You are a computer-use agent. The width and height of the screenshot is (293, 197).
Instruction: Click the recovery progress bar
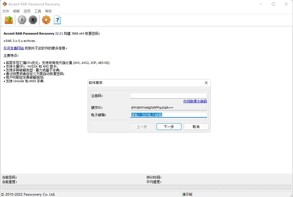[146, 187]
